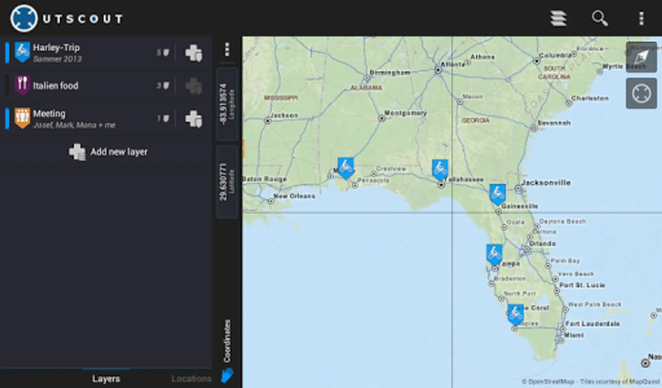Click the Columbia label on map
The image size is (662, 388).
[x=556, y=55]
